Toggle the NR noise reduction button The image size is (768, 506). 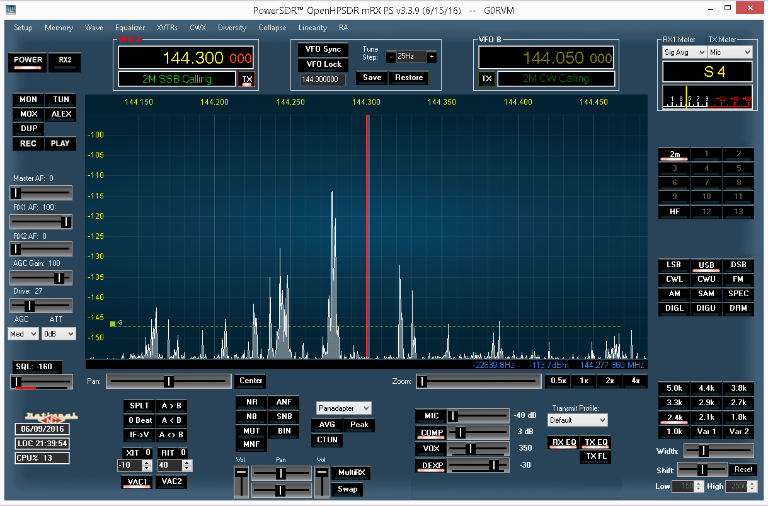coord(251,402)
